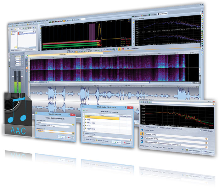This screenshot has width=219, height=188.
Task: Uncheck the MP3 preset checkbox
Action: point(86,120)
